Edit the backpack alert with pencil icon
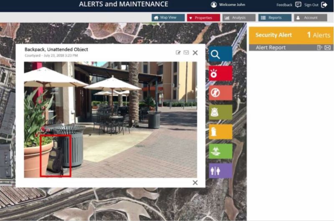334x221 pixels. (178, 53)
